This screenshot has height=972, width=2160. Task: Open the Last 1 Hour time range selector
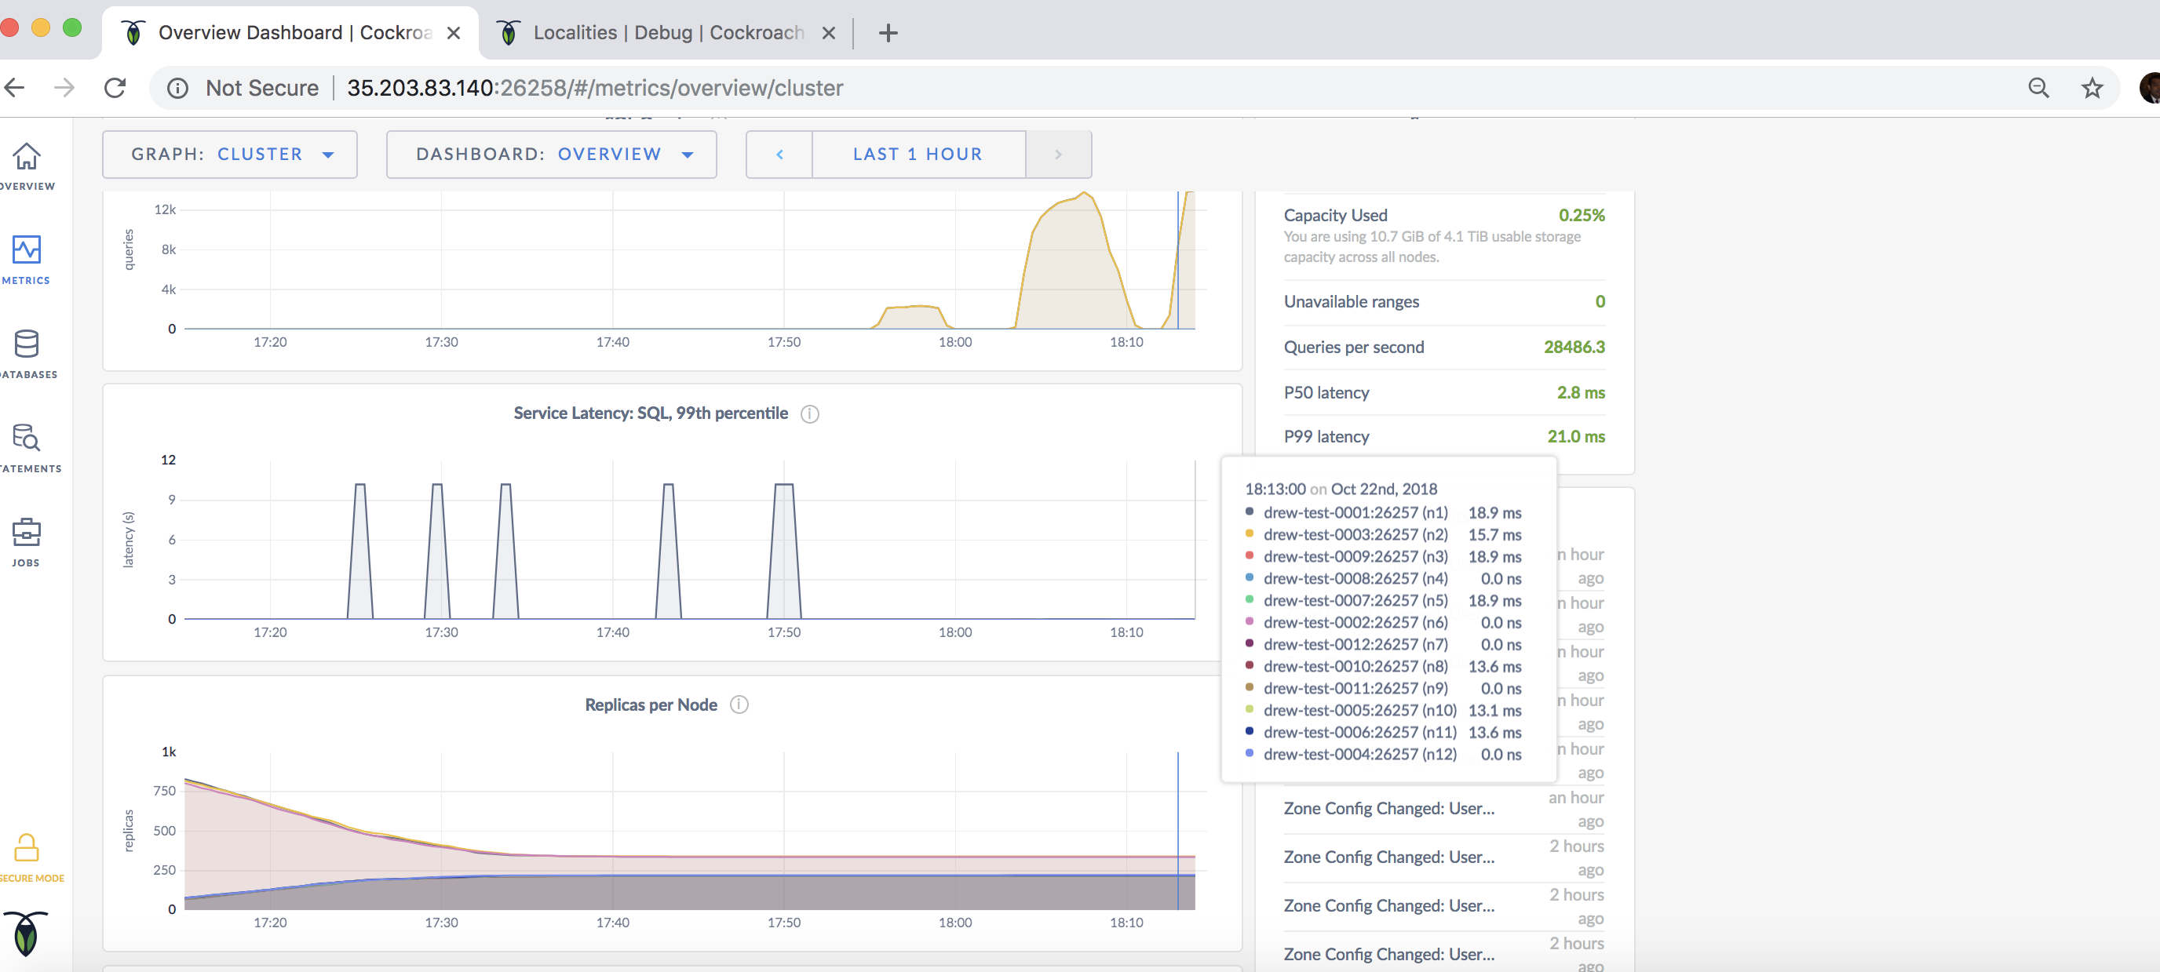918,155
